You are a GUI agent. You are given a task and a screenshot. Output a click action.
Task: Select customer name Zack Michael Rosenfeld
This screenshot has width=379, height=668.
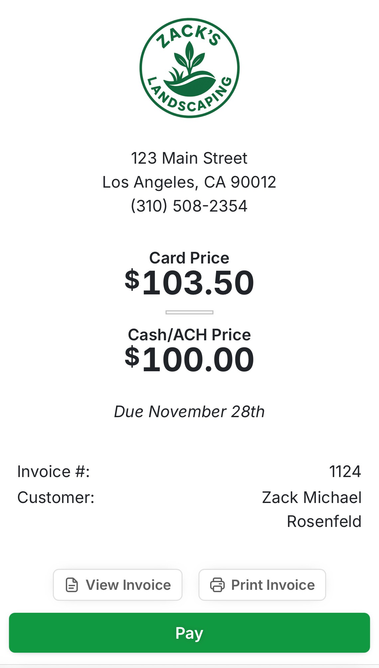(x=312, y=509)
